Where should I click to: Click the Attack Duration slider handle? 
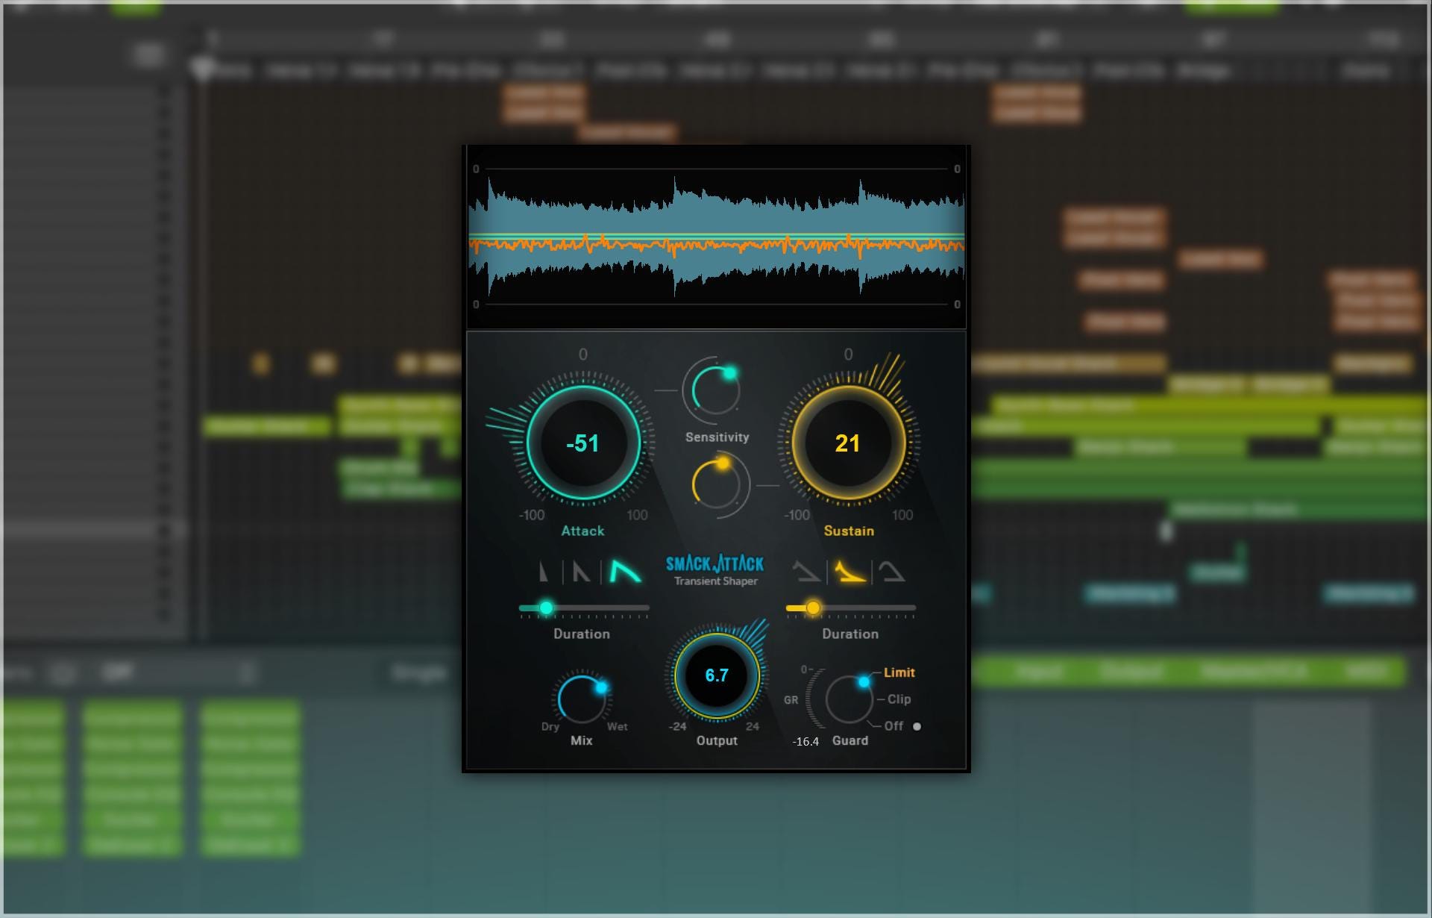546,608
